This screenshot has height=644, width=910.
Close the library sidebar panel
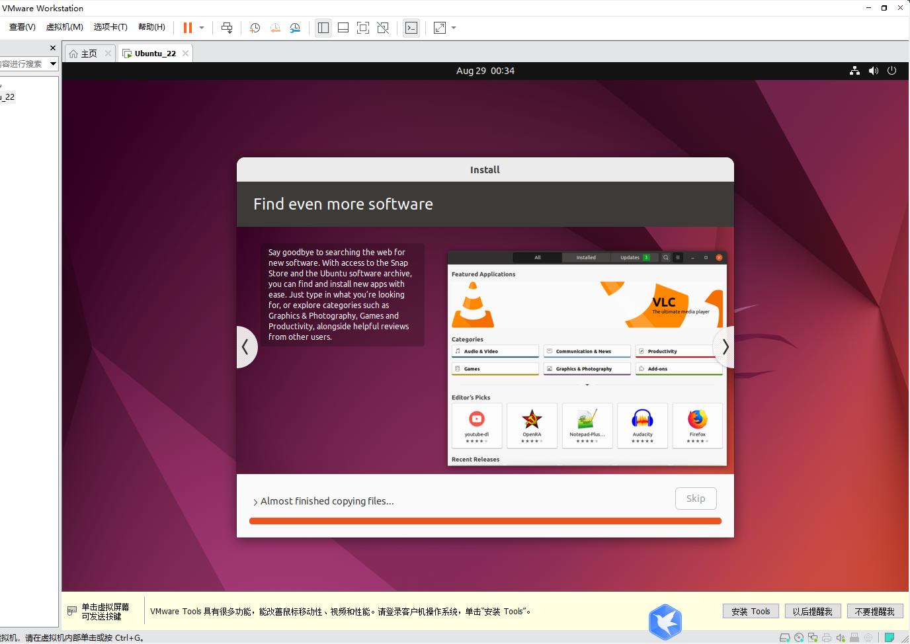53,48
